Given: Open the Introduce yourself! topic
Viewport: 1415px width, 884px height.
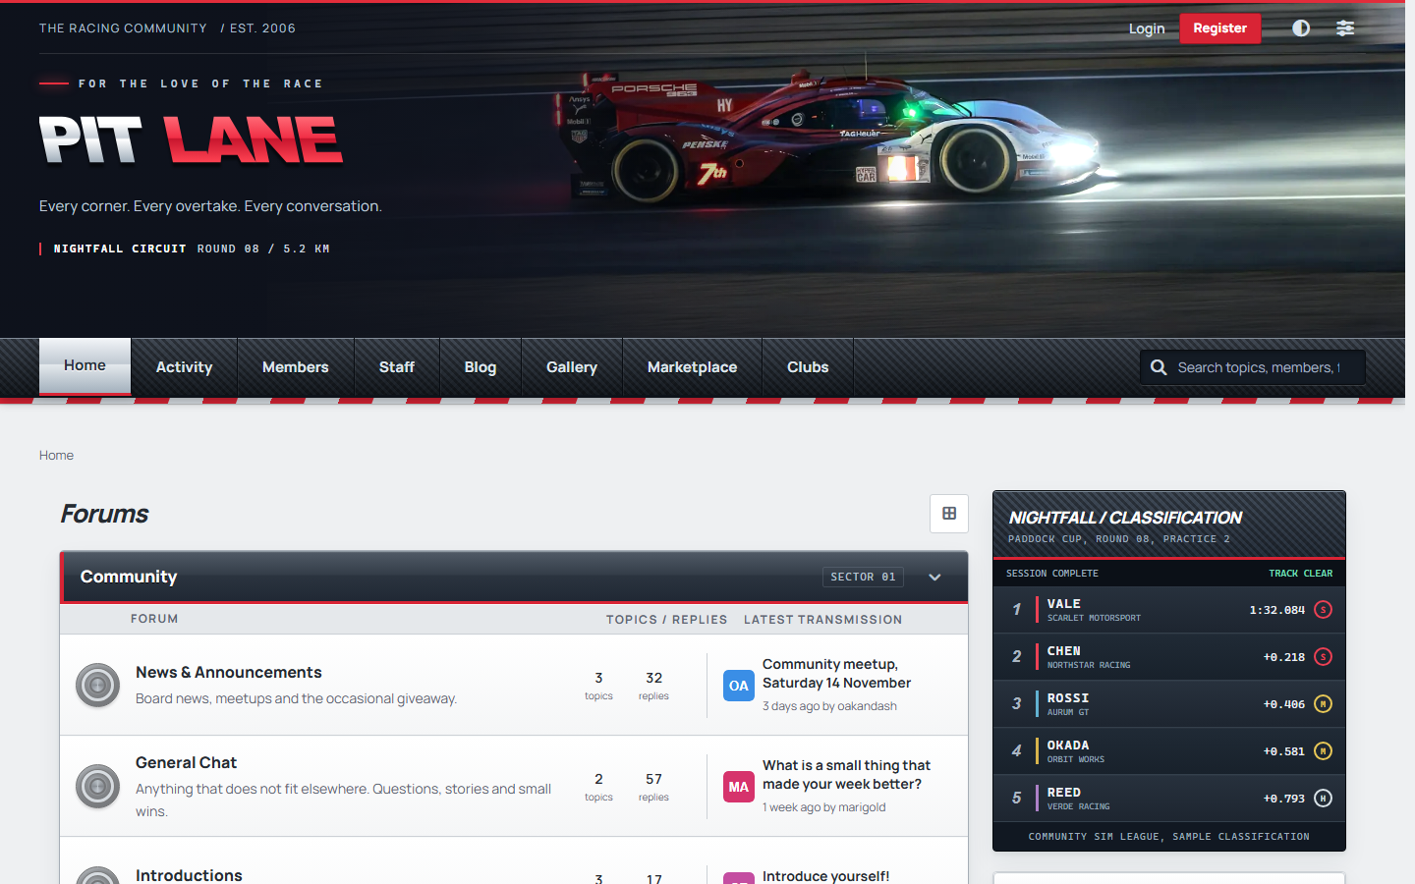Looking at the screenshot, I should tap(825, 876).
